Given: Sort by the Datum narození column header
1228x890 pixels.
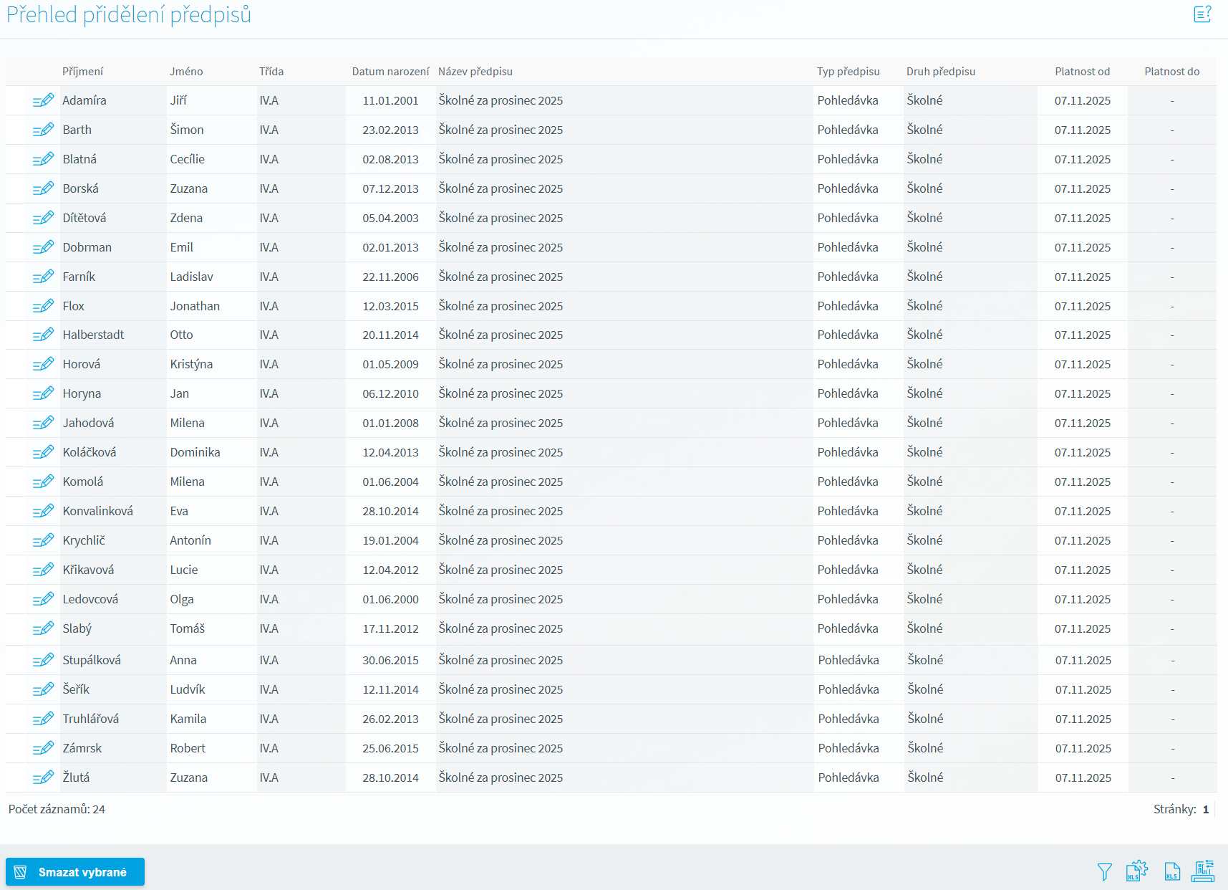Looking at the screenshot, I should coord(390,72).
